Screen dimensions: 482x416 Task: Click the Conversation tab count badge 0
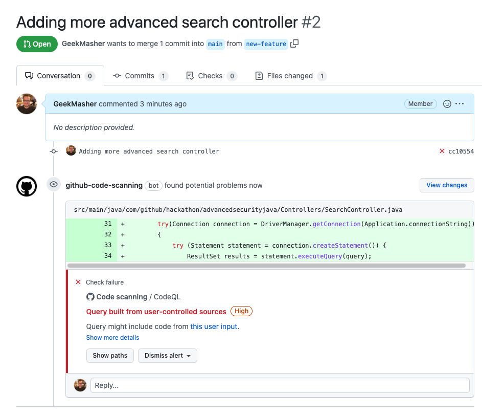click(90, 76)
